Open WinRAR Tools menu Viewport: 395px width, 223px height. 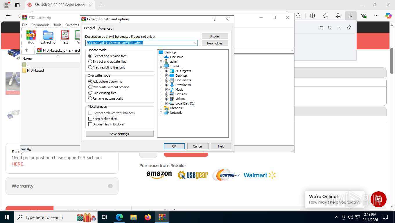[58, 25]
